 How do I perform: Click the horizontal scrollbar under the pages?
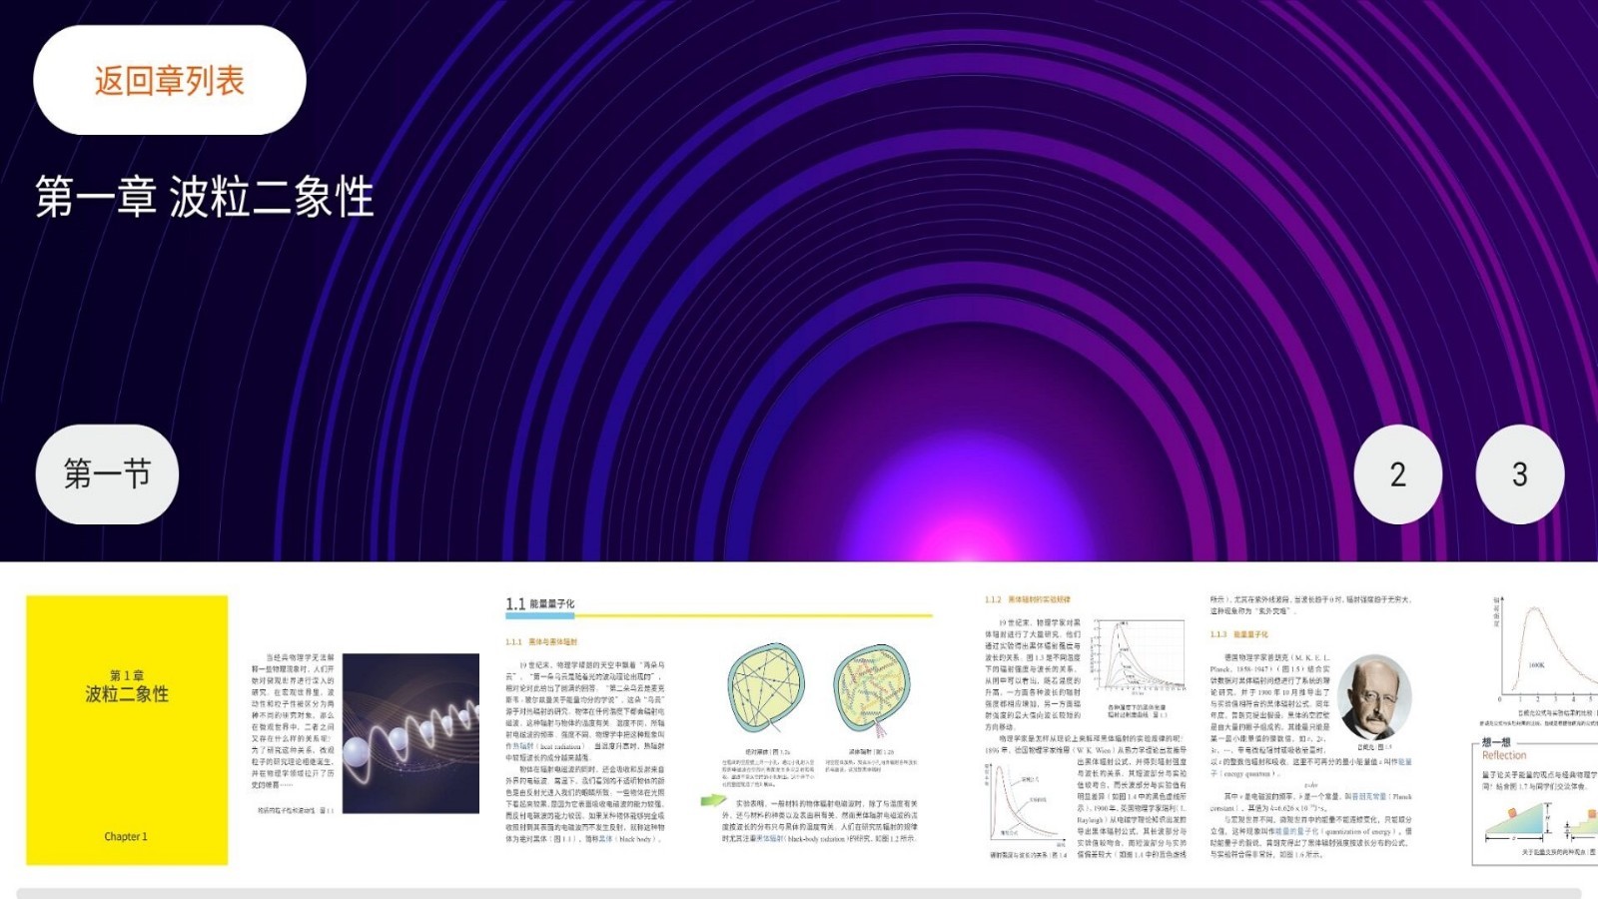799,893
